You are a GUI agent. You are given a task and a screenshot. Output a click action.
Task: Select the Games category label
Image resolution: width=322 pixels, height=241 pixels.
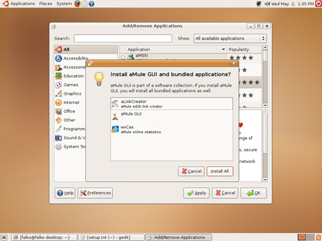coord(71,85)
